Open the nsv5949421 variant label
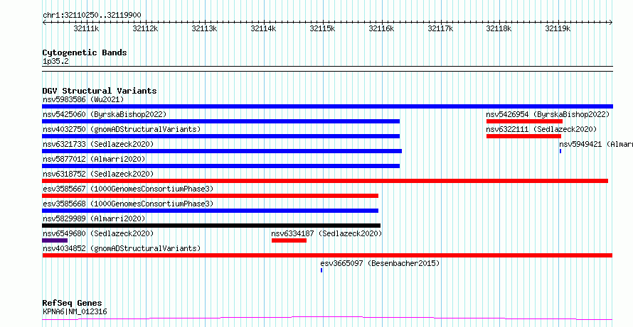The width and height of the screenshot is (633, 327). click(596, 144)
